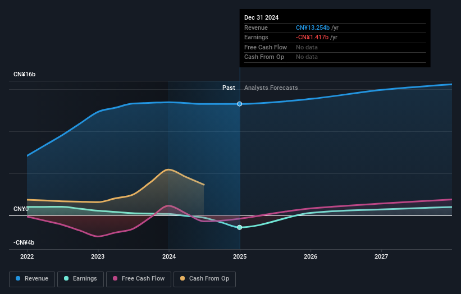Click the Free Cash Flow tooltip row label

266,47
